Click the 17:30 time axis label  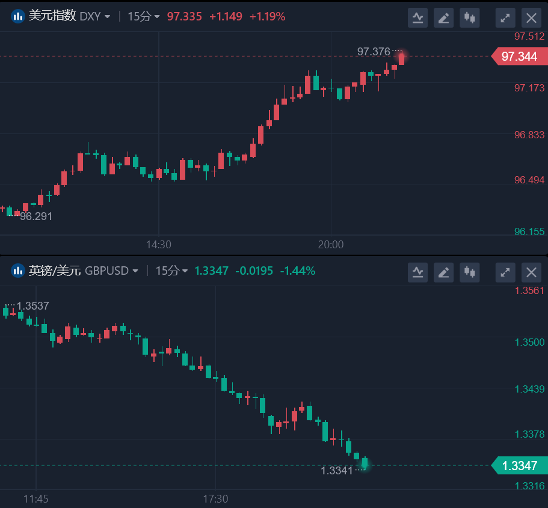pyautogui.click(x=215, y=499)
